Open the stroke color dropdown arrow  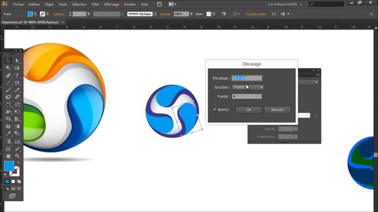click(x=47, y=14)
